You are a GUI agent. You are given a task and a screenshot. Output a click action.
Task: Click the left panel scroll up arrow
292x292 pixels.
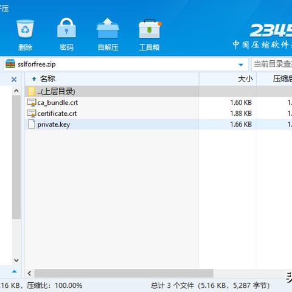click(16, 91)
